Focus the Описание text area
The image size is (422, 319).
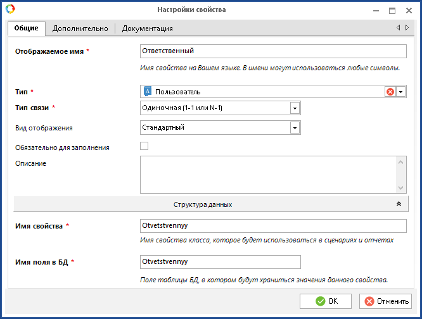pos(267,174)
